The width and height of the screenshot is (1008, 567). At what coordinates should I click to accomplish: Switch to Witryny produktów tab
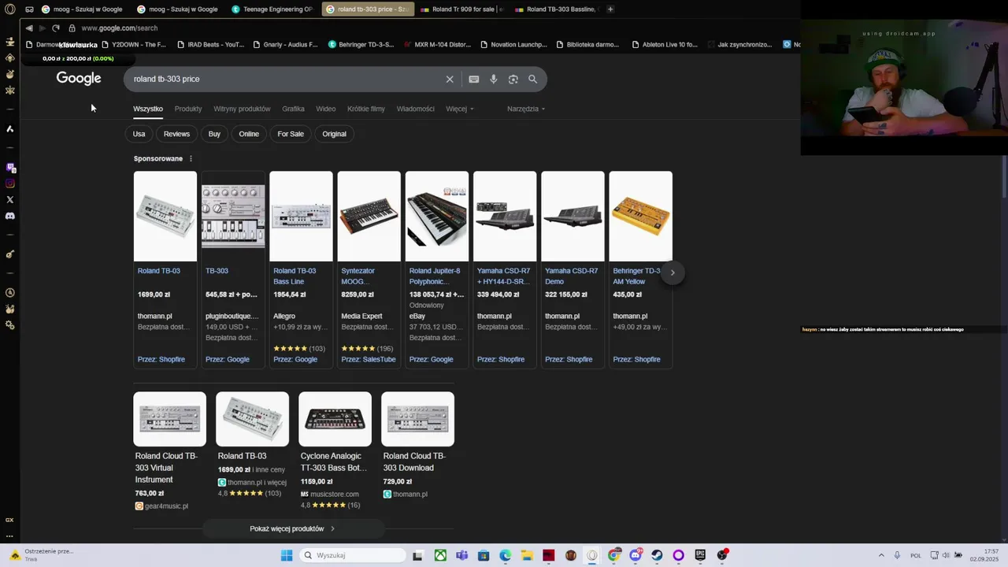[242, 109]
